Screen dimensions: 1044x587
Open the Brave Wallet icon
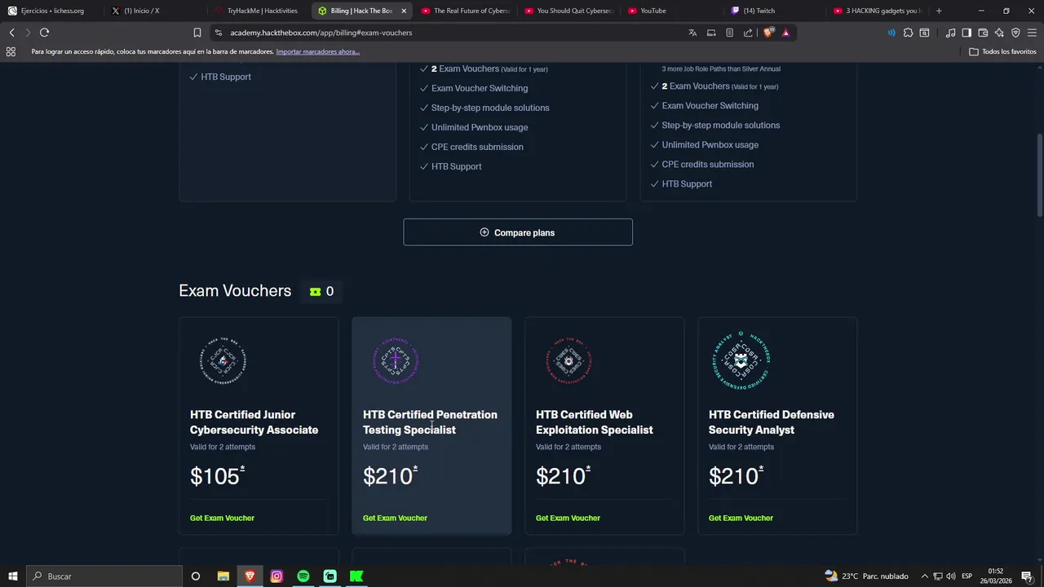tap(983, 33)
